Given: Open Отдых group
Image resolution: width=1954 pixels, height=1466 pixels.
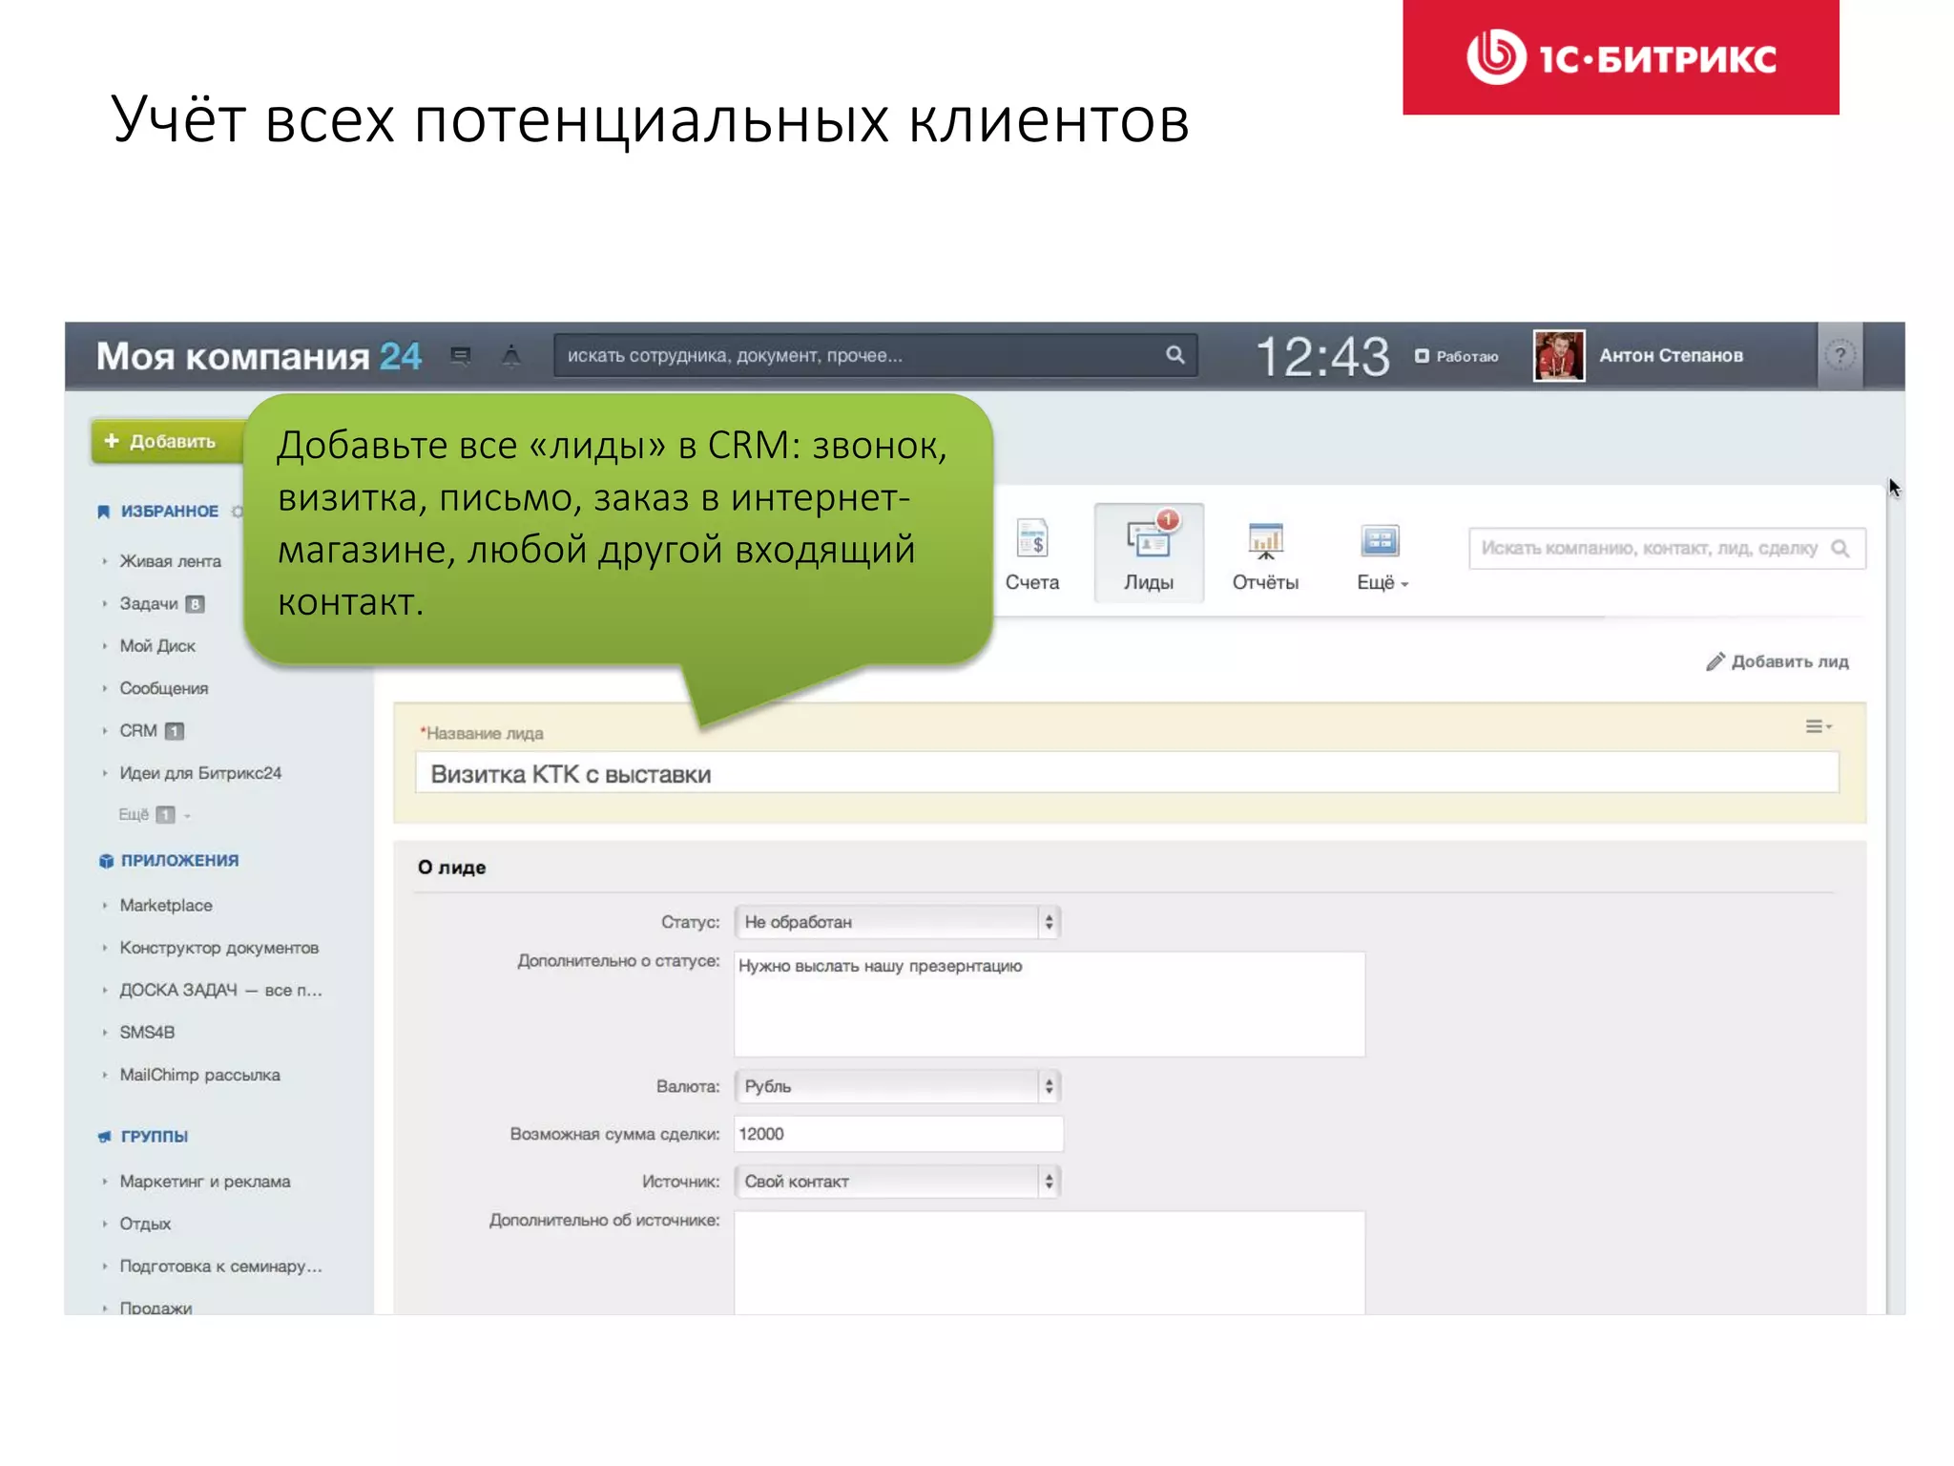Looking at the screenshot, I should click(145, 1225).
